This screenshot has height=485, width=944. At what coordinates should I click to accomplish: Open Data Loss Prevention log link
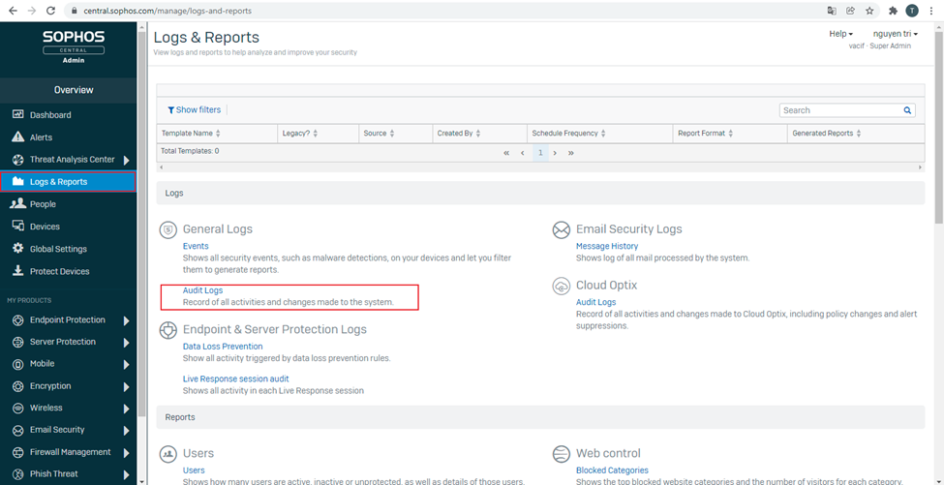pos(223,347)
